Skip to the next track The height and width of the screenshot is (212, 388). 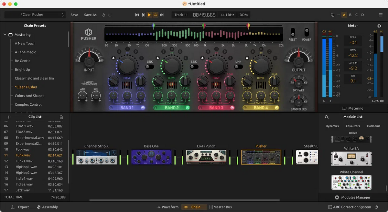tap(162, 15)
